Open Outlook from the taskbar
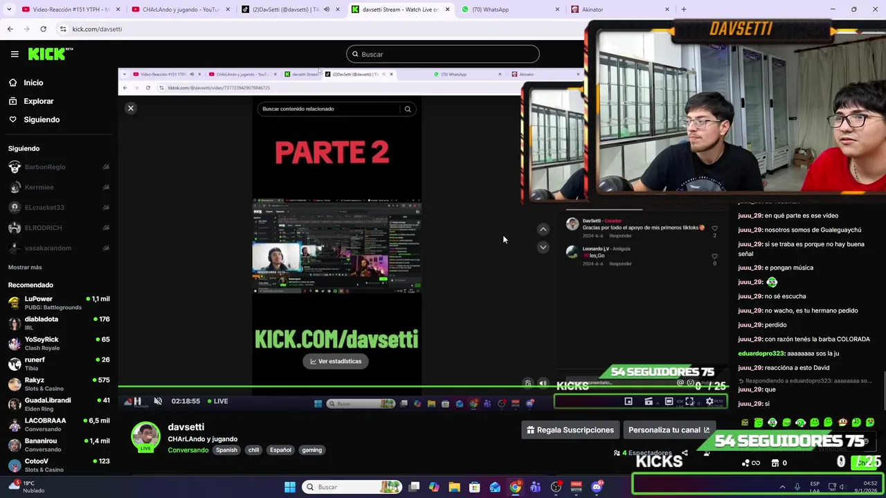Image resolution: width=886 pixels, height=498 pixels. coord(495,487)
